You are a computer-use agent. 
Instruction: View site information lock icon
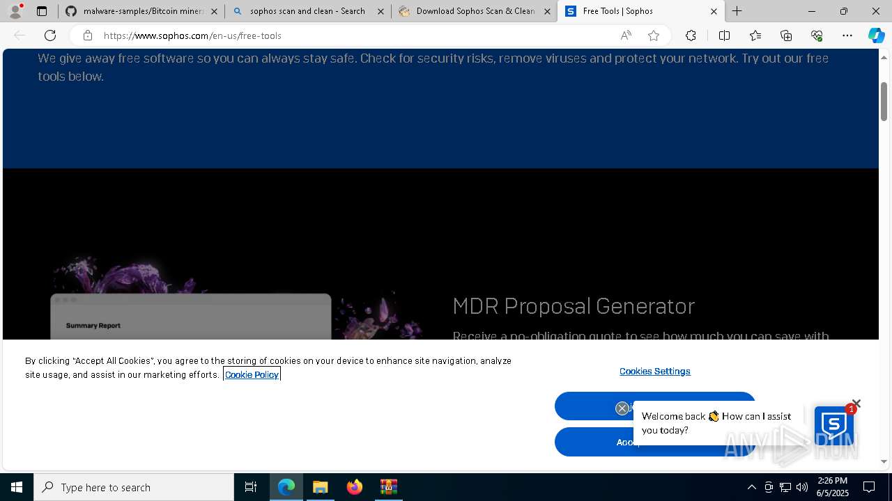[x=87, y=35]
